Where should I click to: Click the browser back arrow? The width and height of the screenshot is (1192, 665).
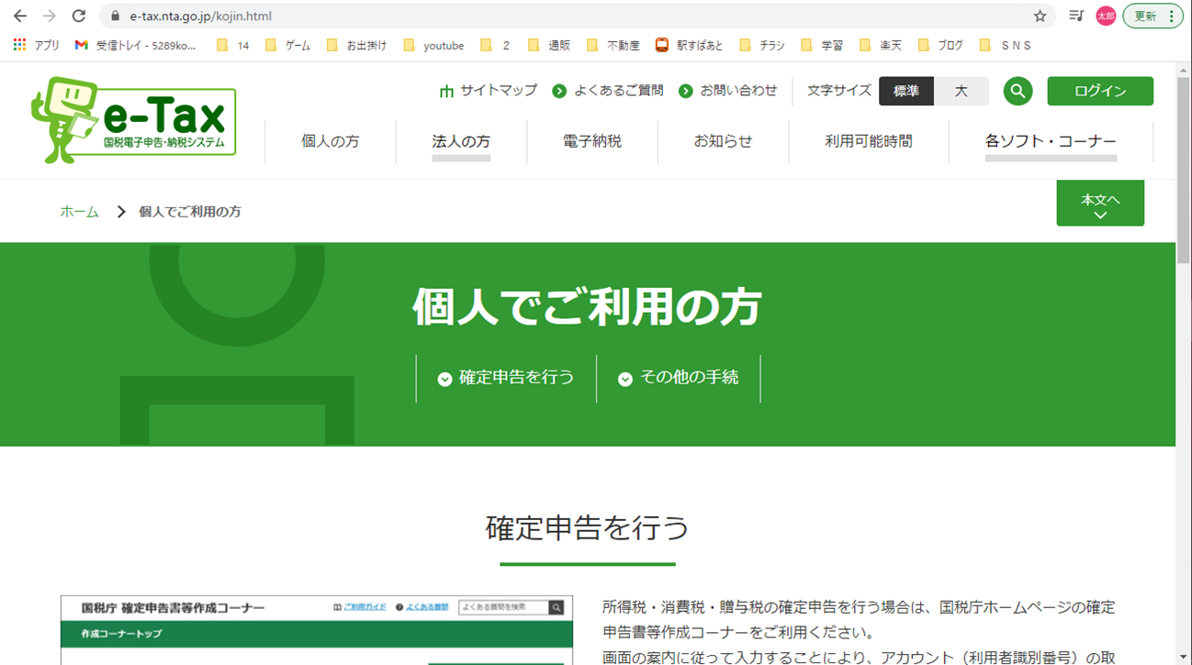pyautogui.click(x=20, y=16)
